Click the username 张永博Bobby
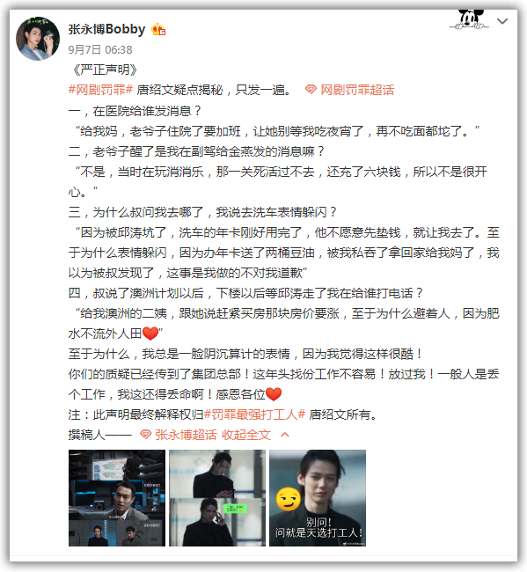This screenshot has height=572, width=527. [x=106, y=29]
